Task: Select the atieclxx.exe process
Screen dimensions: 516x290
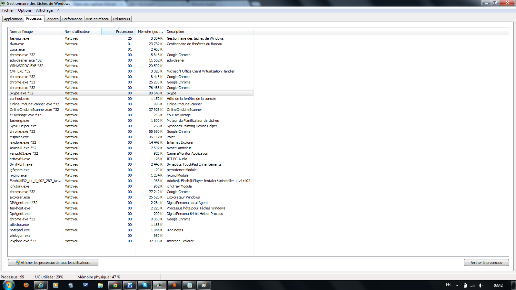Action: click(131, 225)
